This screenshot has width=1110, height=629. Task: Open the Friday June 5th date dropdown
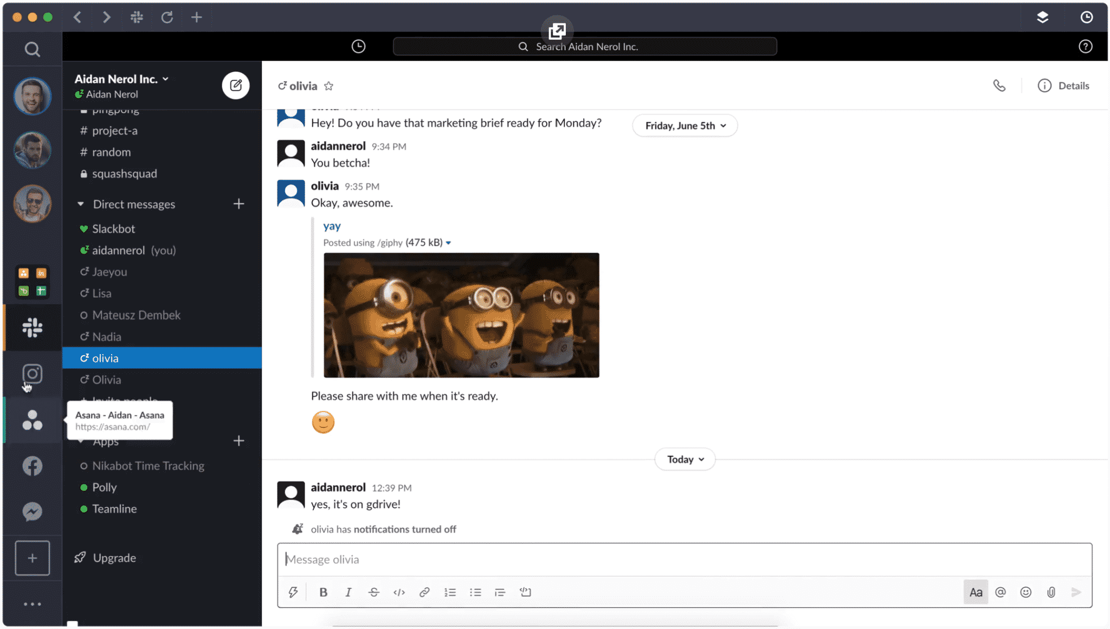[684, 125]
